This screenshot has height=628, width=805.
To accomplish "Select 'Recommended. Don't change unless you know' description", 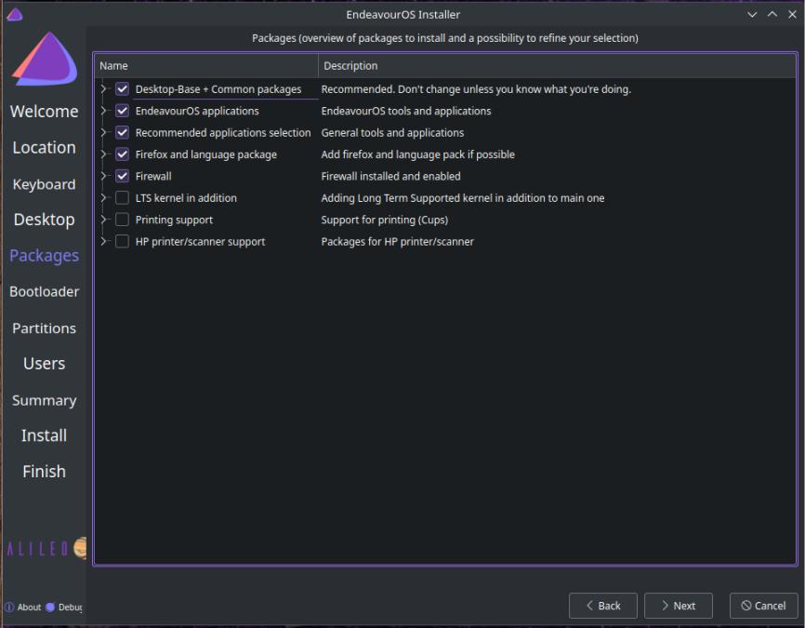I will [x=476, y=89].
